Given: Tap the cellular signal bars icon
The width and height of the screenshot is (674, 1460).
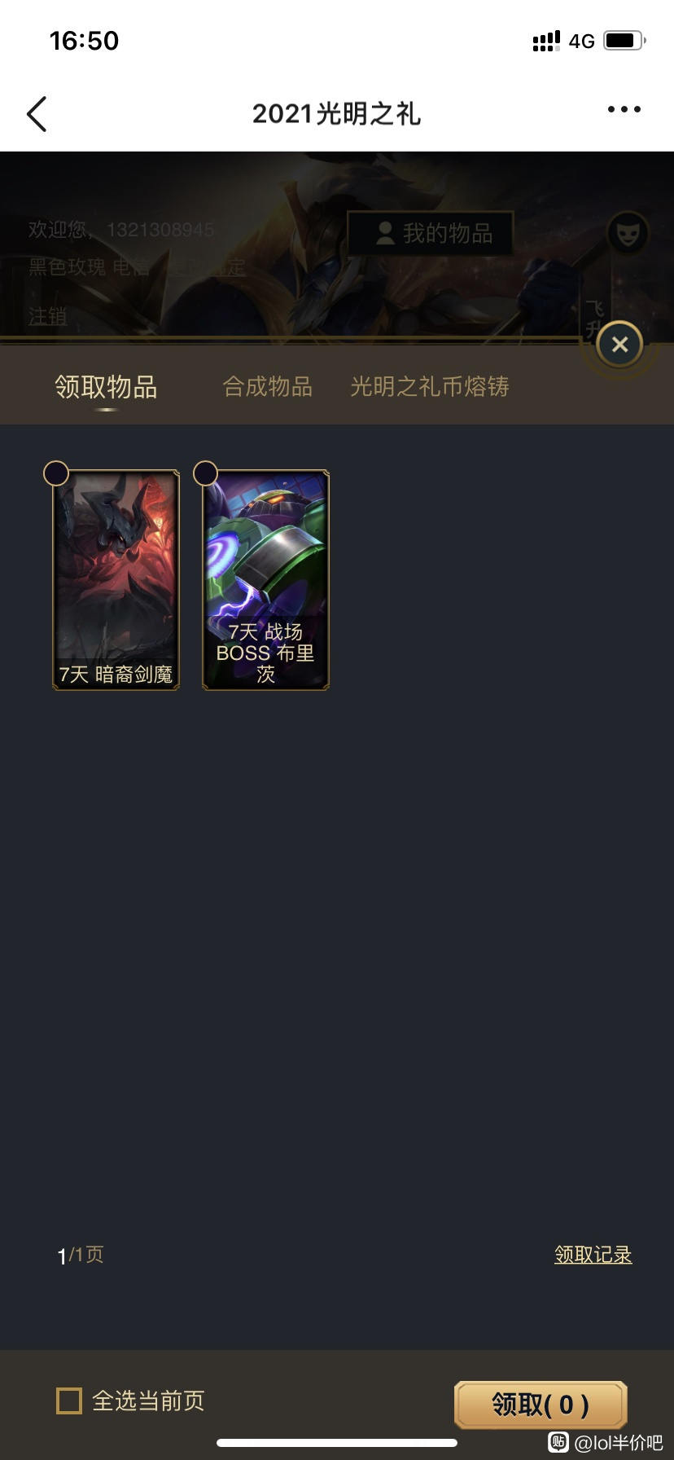Looking at the screenshot, I should point(546,41).
